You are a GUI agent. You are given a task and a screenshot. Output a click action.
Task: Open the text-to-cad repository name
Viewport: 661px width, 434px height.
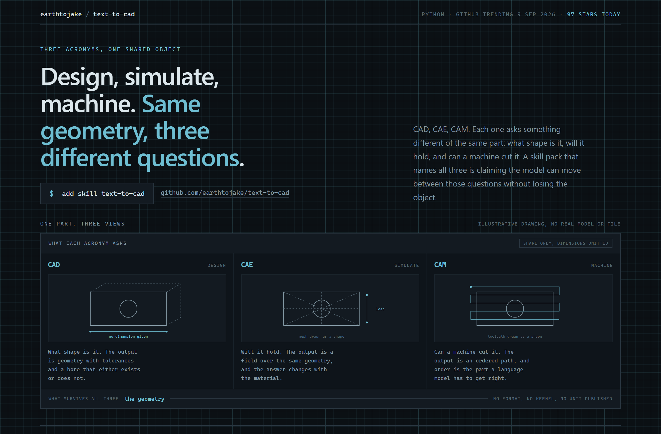point(114,14)
